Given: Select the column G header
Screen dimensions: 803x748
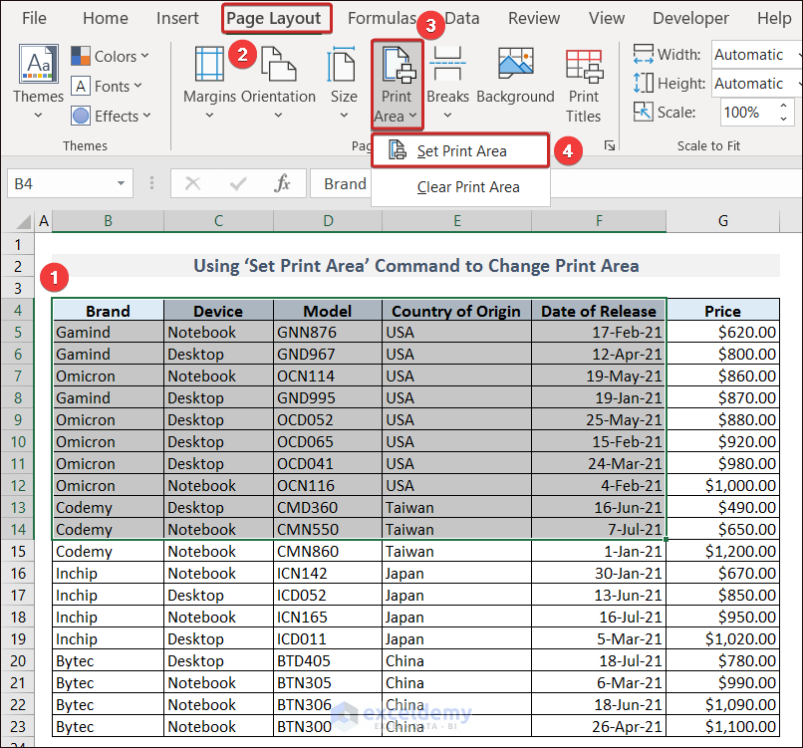Looking at the screenshot, I should click(722, 221).
